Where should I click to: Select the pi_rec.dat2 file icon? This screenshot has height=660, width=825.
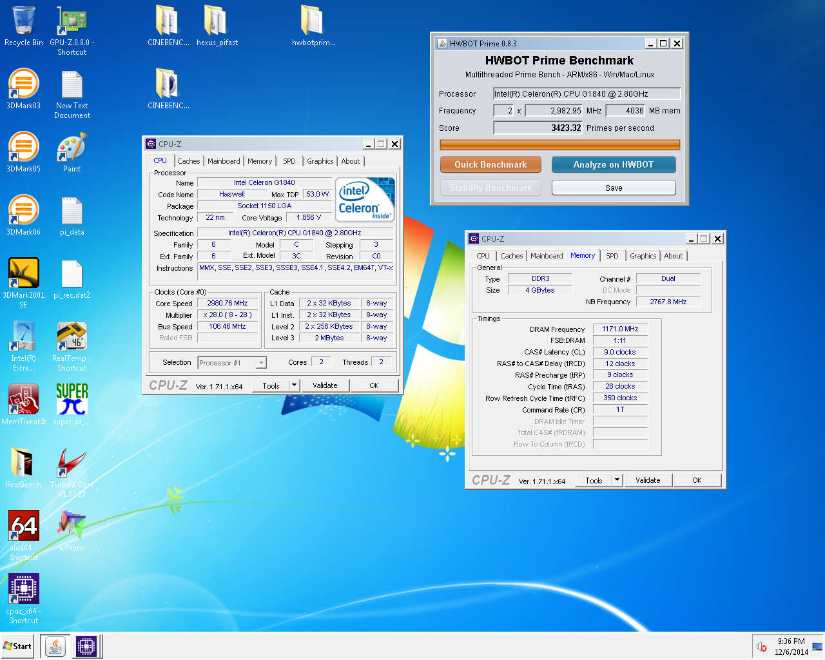click(x=72, y=278)
